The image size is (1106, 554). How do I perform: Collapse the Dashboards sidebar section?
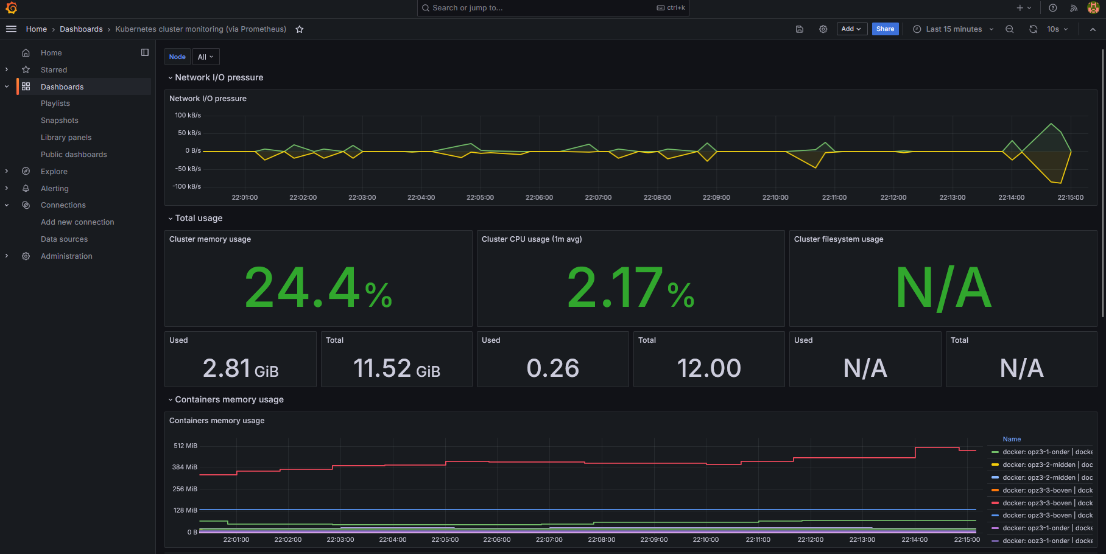7,87
